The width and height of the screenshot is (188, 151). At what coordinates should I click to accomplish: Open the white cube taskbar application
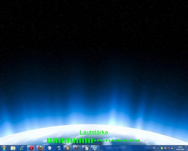point(49,148)
